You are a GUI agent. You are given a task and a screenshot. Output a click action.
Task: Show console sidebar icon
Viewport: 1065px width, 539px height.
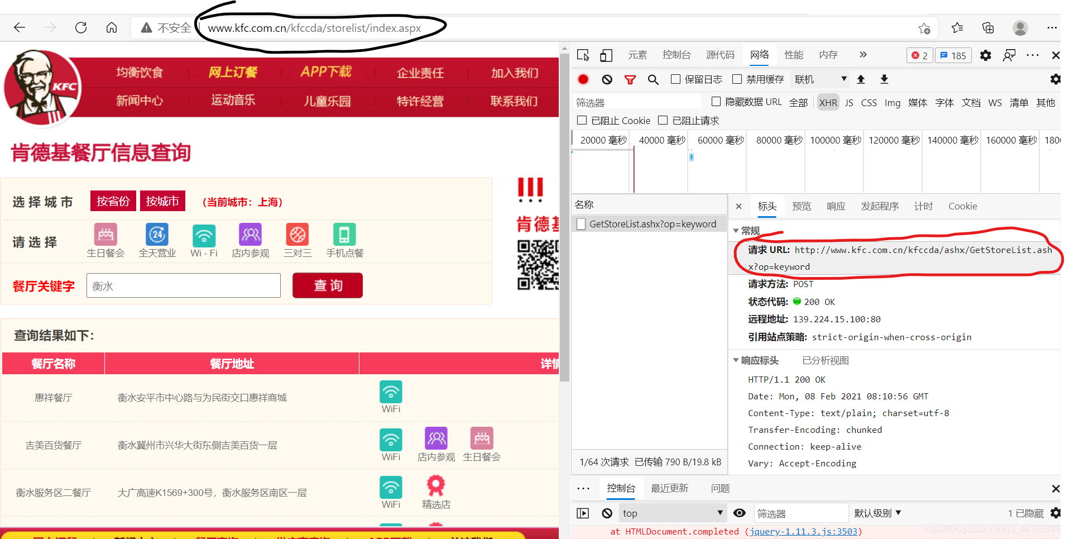583,513
